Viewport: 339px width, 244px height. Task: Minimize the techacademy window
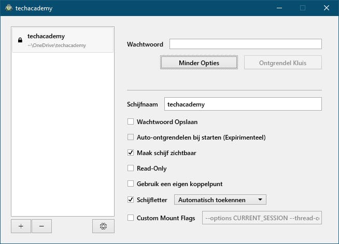point(279,8)
